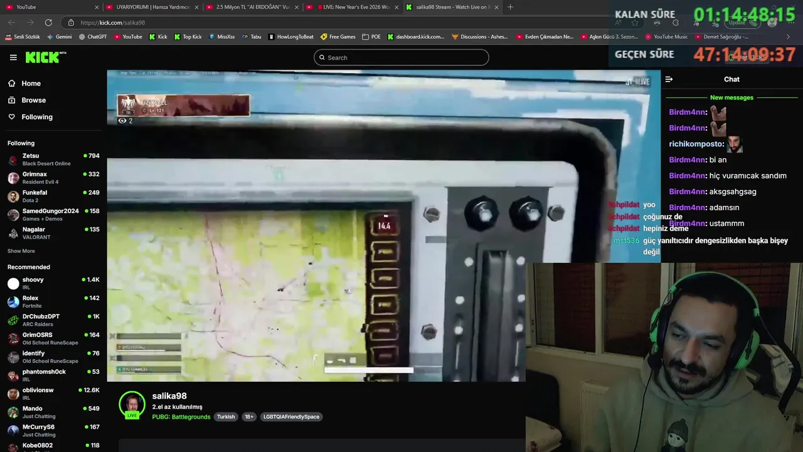803x452 pixels.
Task: Open the Kick hamburger menu
Action: pos(13,57)
